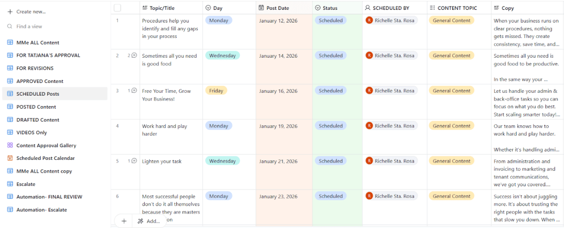The height and width of the screenshot is (228, 564).
Task: Click the calendar icon beside Scheduled Post Calendar
Action: pos(10,158)
